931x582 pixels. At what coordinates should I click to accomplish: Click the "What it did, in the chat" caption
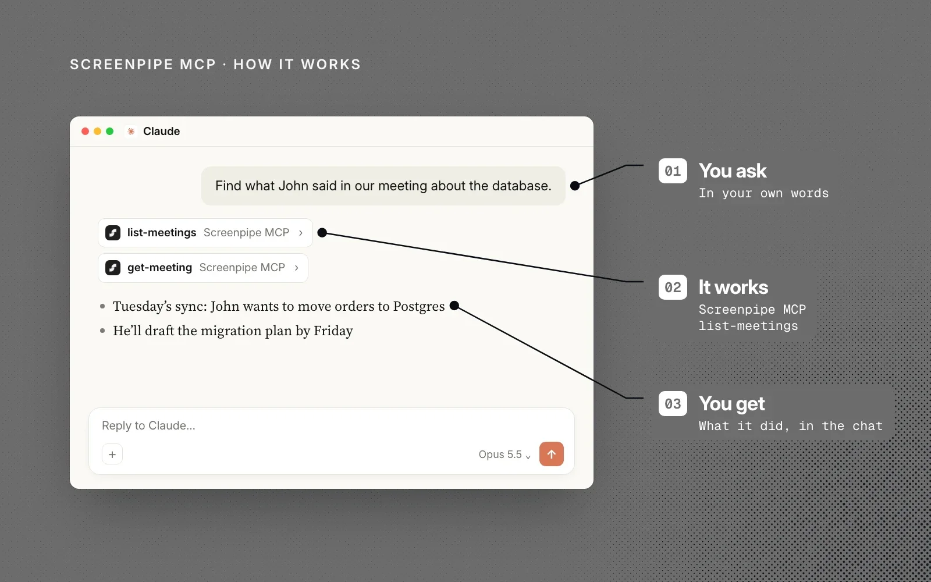click(x=791, y=426)
